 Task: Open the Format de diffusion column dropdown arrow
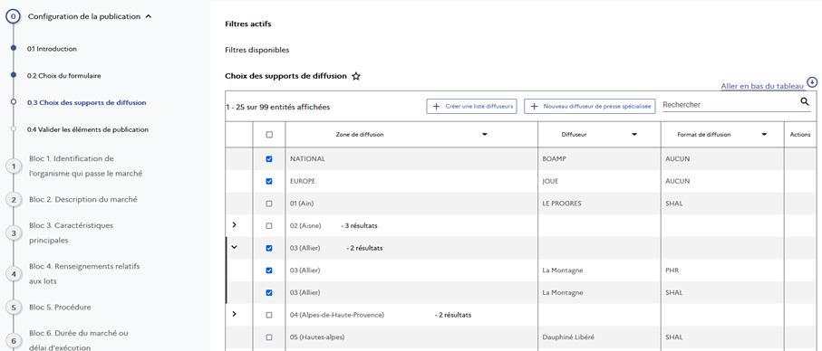click(764, 135)
